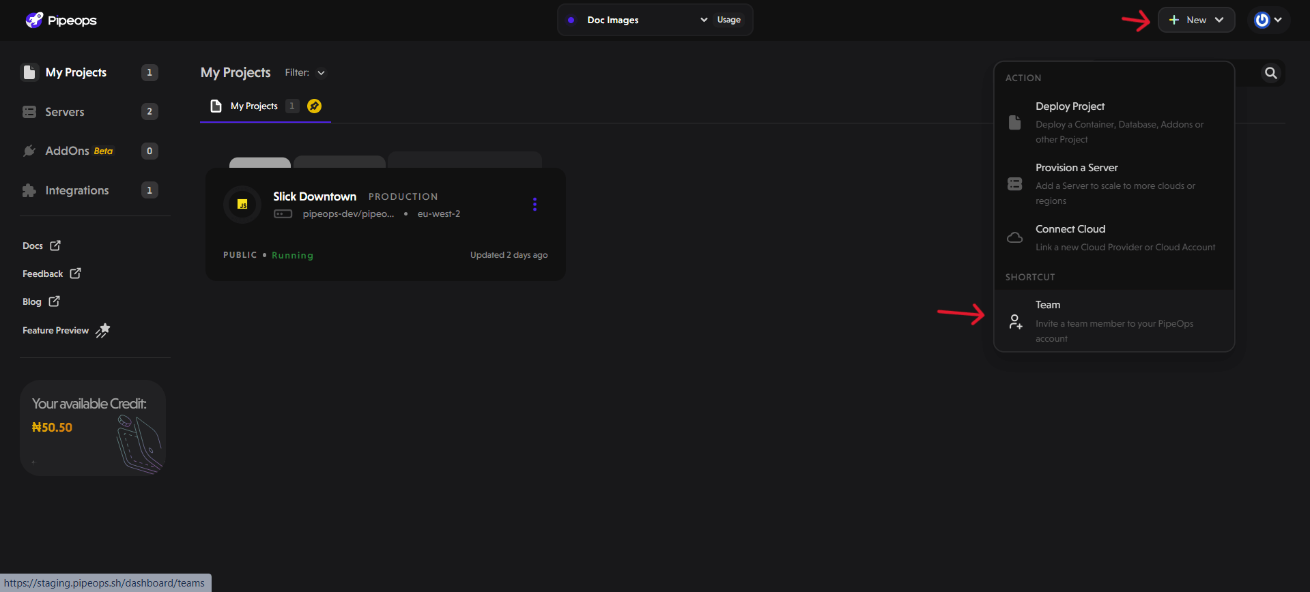Screen dimensions: 1310x592
Task: Open the Feedback external link
Action: point(52,273)
